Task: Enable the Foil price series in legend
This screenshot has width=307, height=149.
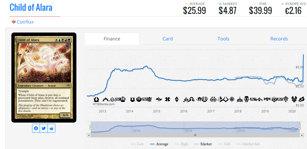Action: coord(224,144)
